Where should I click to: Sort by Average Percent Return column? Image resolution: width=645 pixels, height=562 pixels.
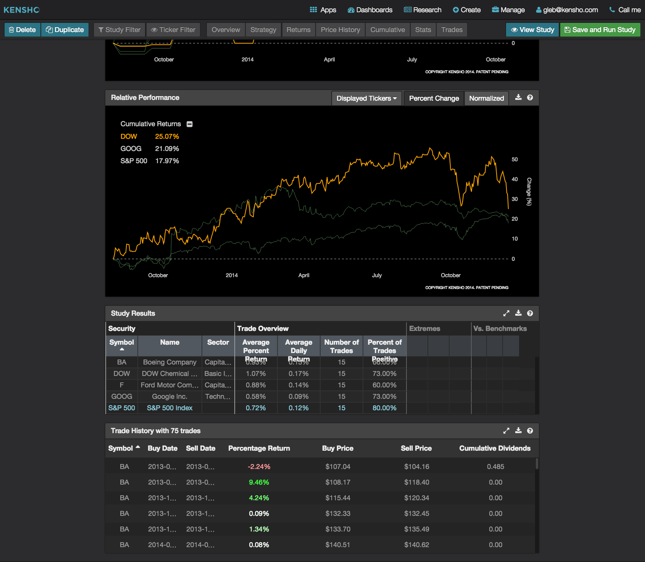(x=256, y=346)
